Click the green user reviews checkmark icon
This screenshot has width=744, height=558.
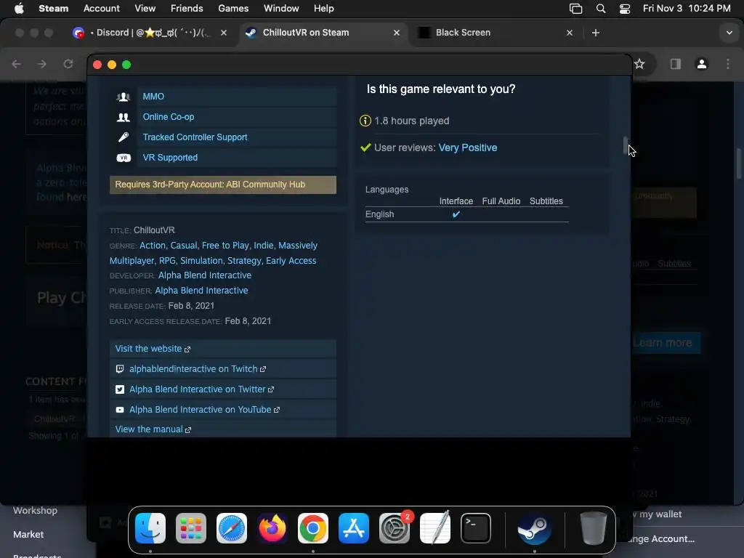click(x=365, y=147)
